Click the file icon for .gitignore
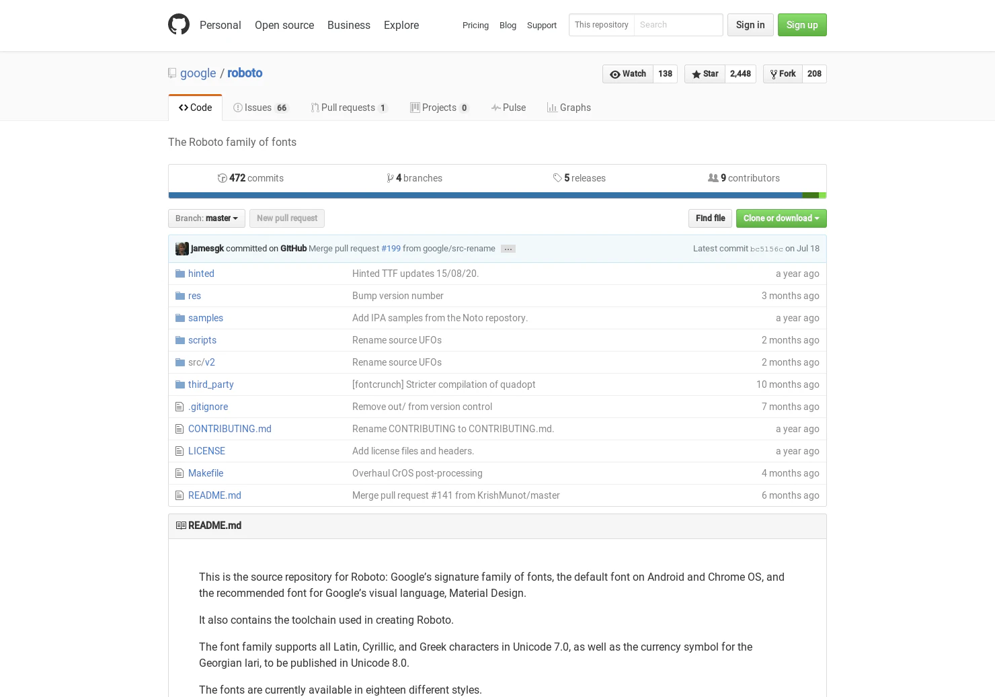995x697 pixels. [x=180, y=407]
